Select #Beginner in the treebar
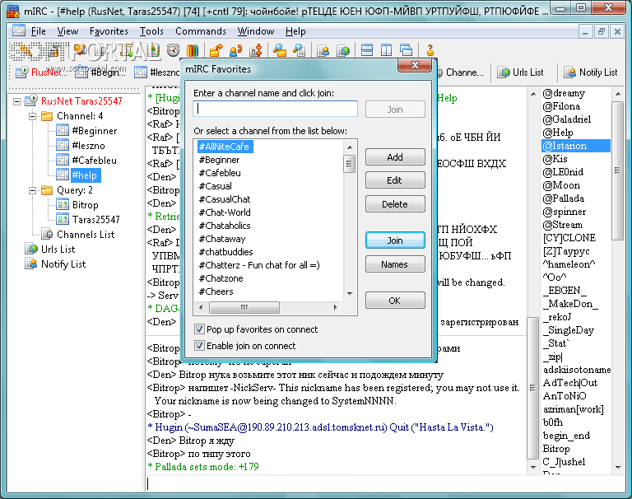This screenshot has height=499, width=632. pyautogui.click(x=86, y=131)
